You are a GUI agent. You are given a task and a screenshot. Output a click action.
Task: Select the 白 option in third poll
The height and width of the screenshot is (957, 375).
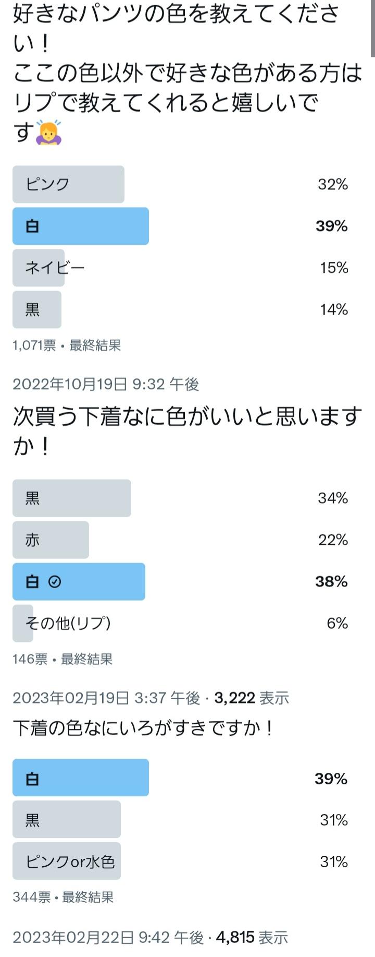pyautogui.click(x=180, y=777)
